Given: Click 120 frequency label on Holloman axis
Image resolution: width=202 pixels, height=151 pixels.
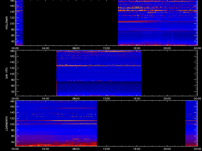Looking at the screenshot, I should (x=12, y=18).
